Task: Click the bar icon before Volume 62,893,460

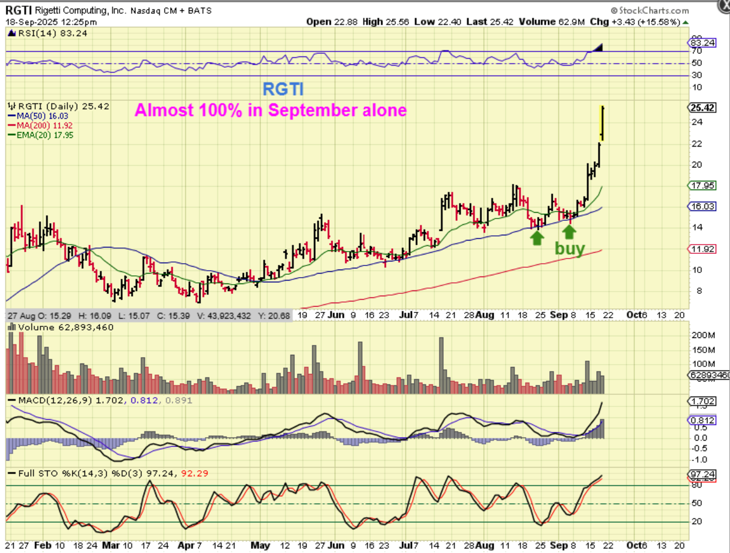Action: (x=12, y=328)
